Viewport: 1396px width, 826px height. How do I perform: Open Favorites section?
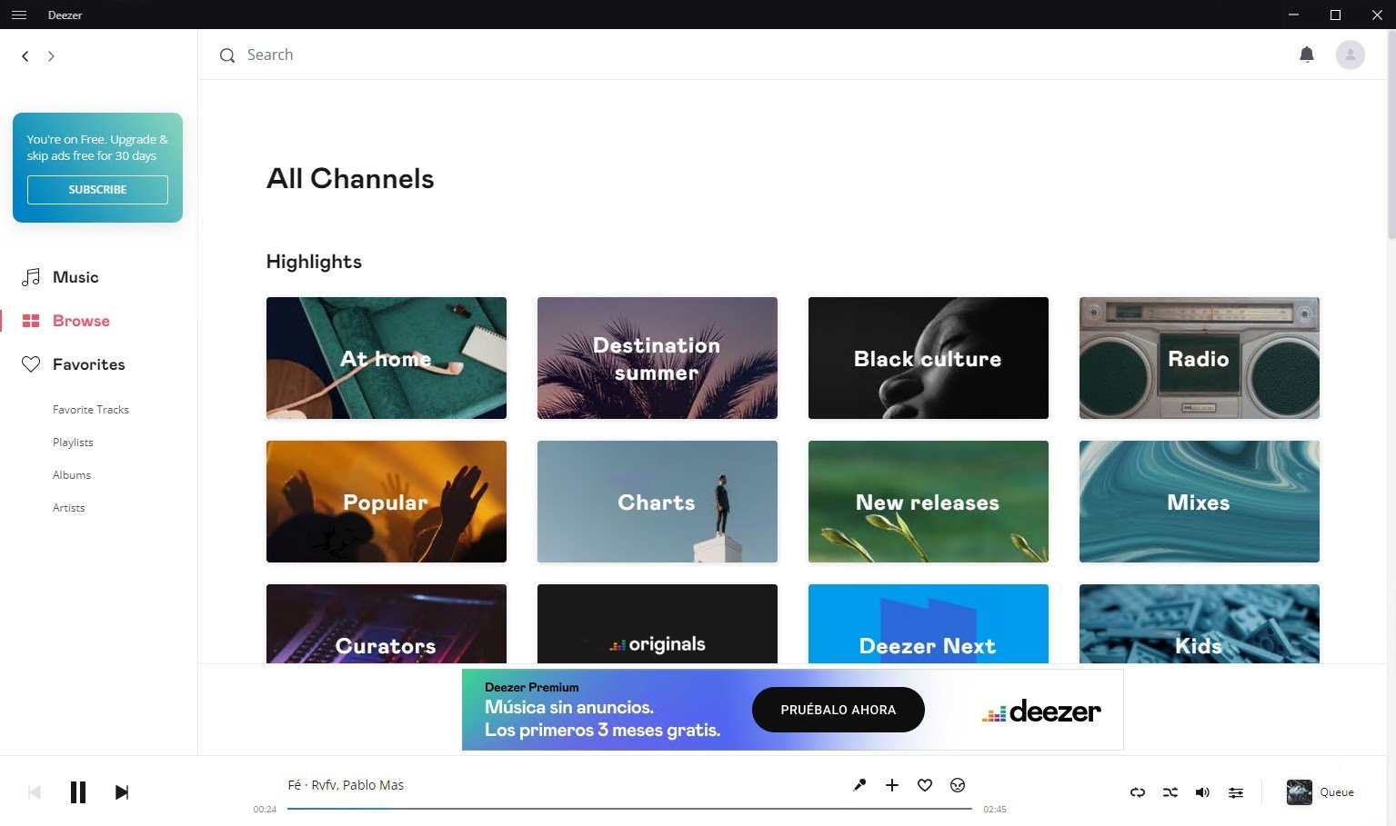89,364
